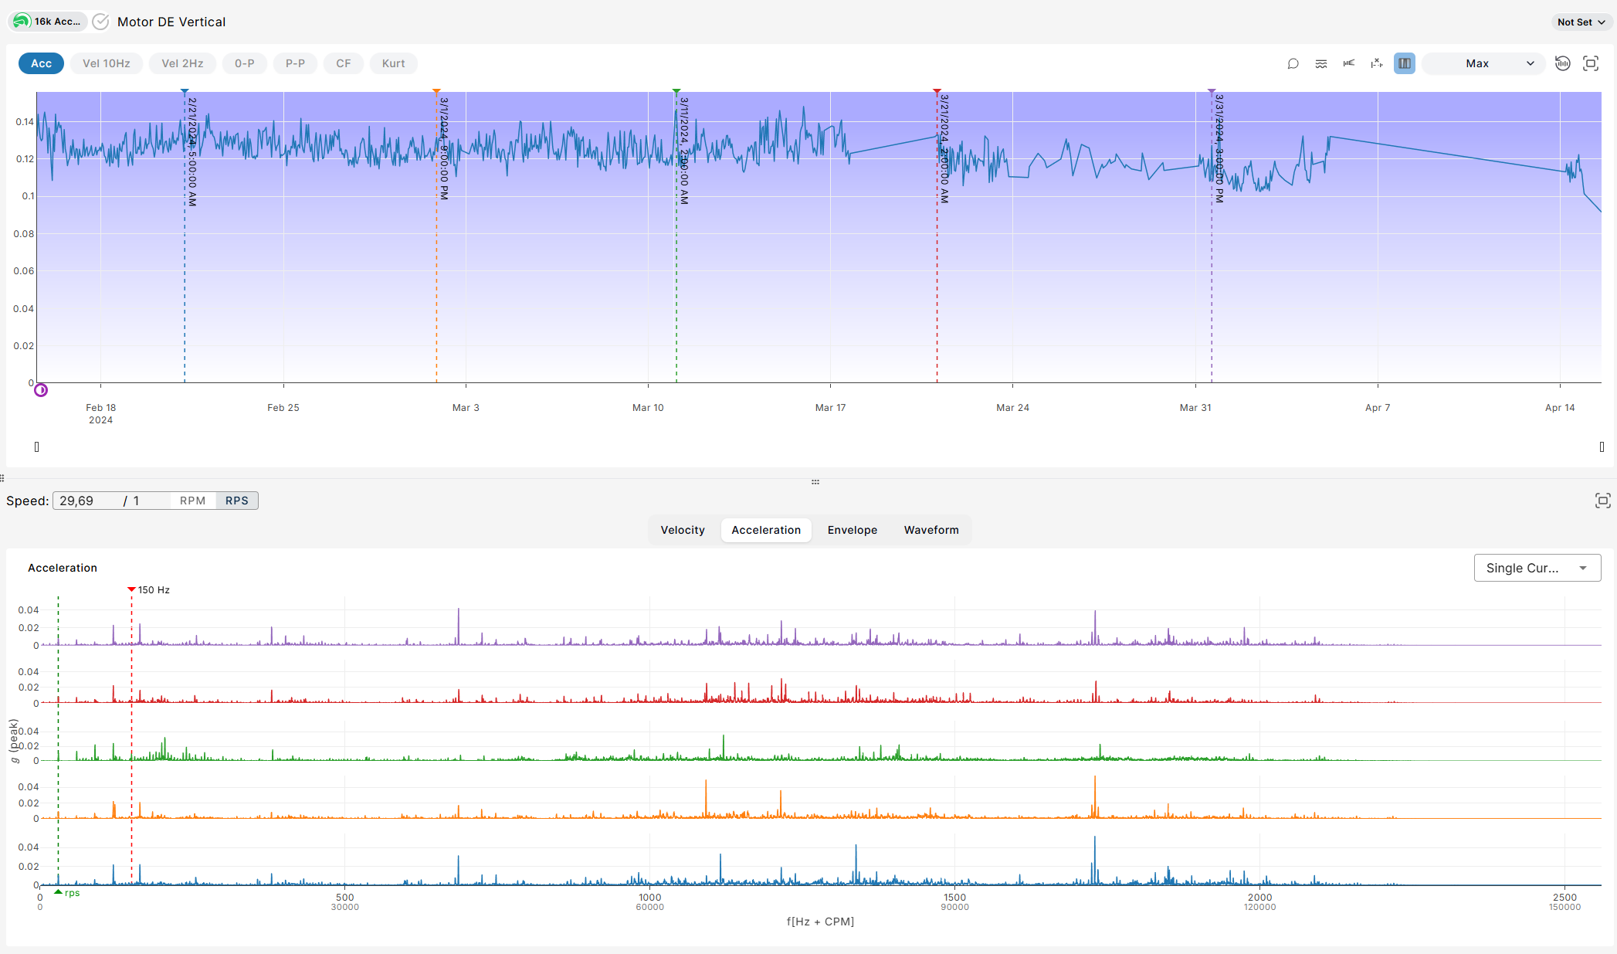
Task: Select the Vel 10Hz trend button
Action: (107, 63)
